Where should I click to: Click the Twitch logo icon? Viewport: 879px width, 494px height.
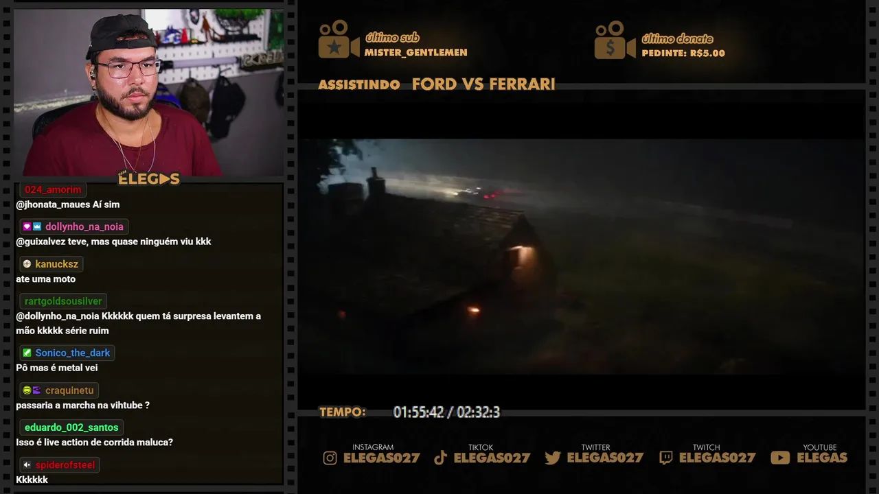pyautogui.click(x=665, y=458)
